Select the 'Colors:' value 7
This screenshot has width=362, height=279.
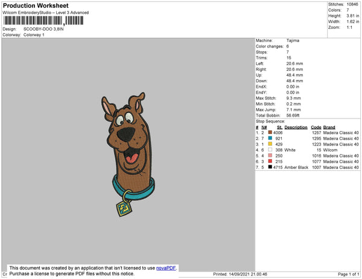[x=348, y=10]
